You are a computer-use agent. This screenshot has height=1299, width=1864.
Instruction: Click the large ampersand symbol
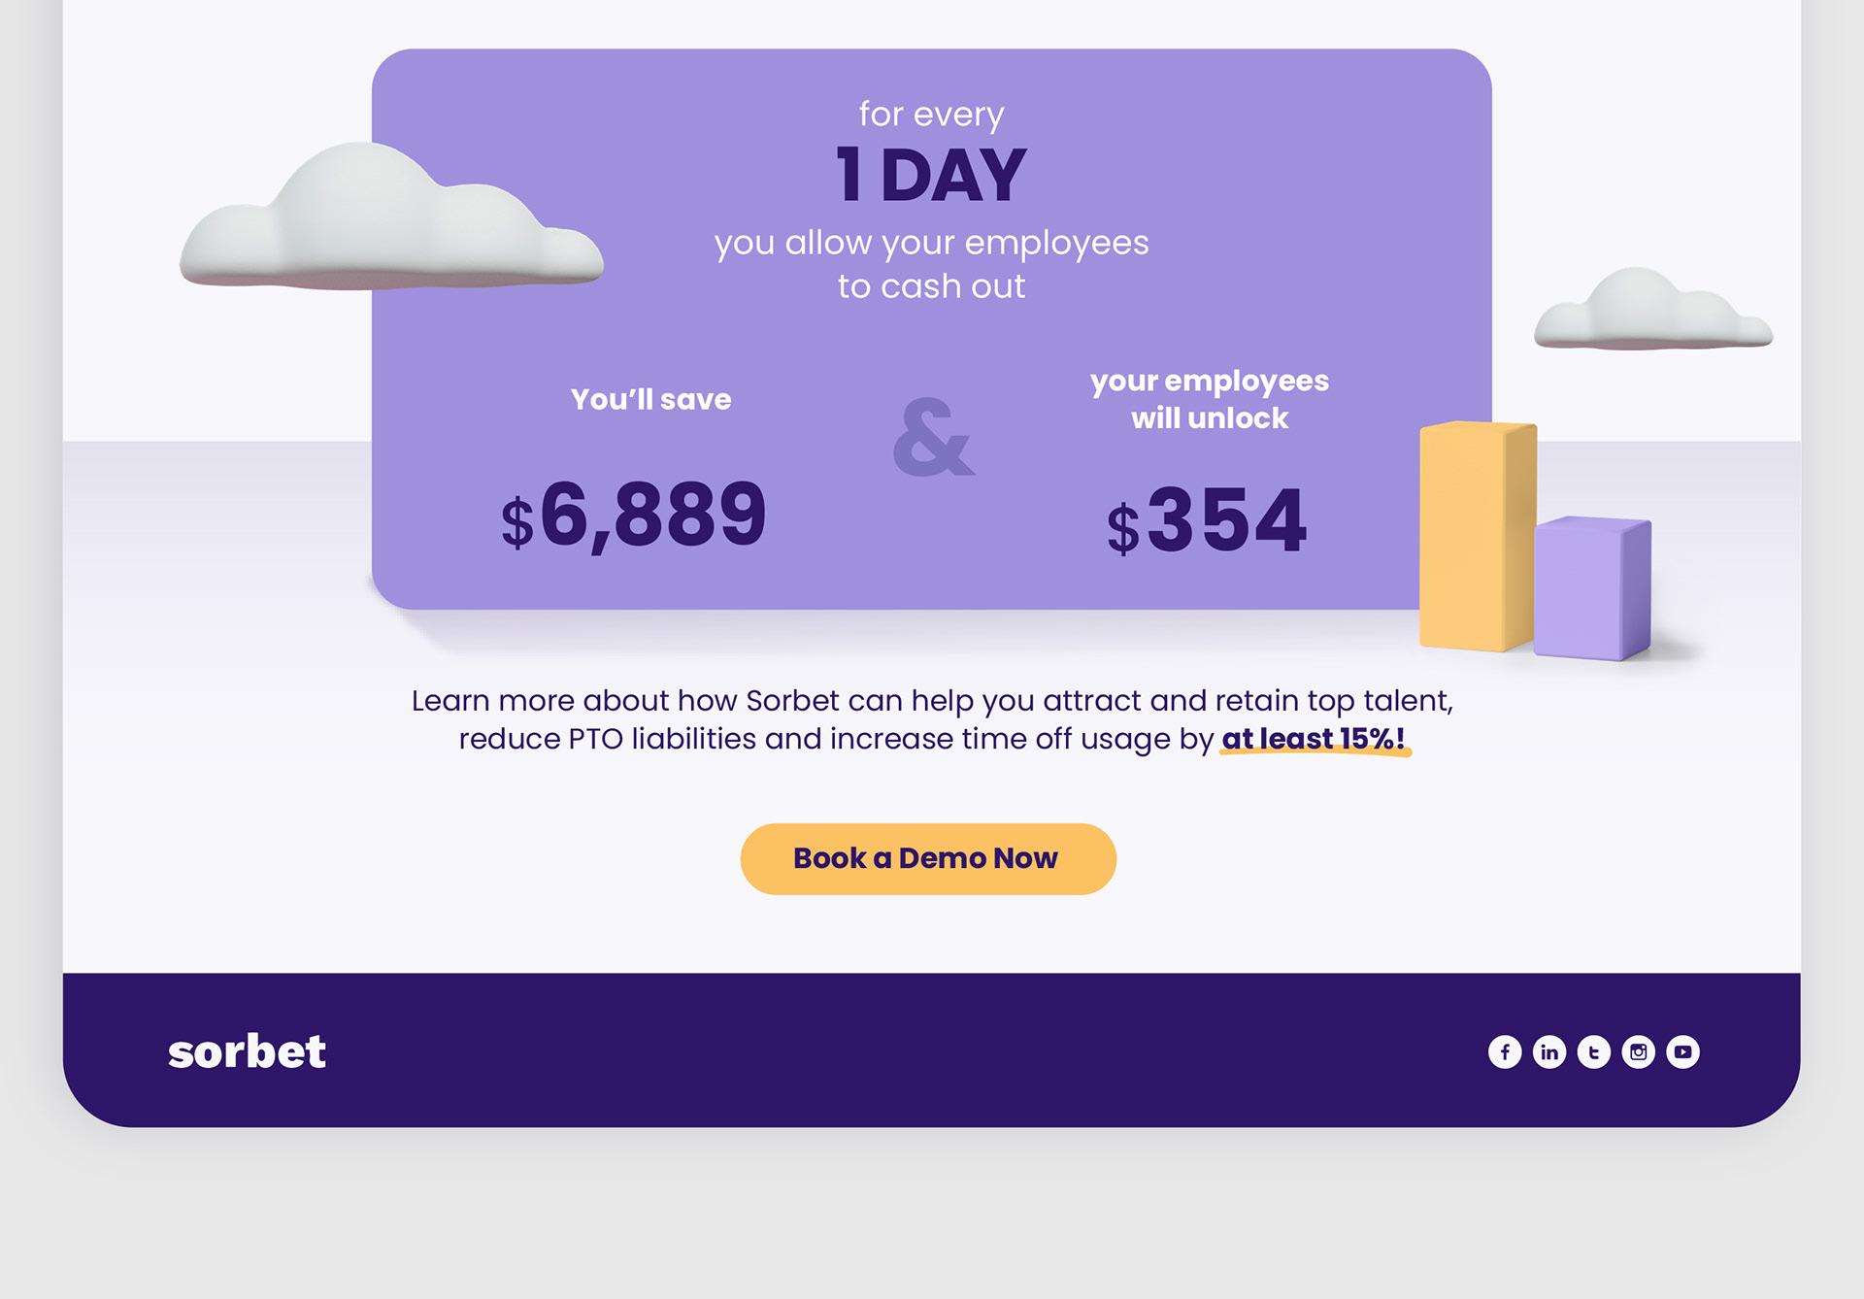[x=933, y=438]
